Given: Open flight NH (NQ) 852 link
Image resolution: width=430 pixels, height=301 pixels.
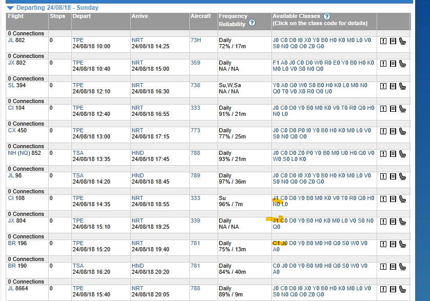Looking at the screenshot, I should tap(24, 153).
